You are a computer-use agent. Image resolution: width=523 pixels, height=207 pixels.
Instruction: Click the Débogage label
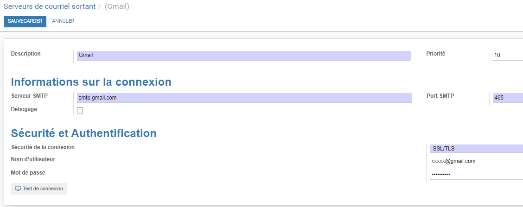pyautogui.click(x=24, y=109)
